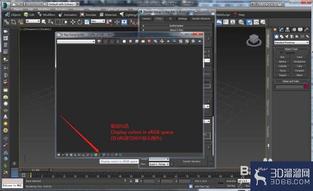
Task: Click the Unlink Selection tool
Action: coord(13,22)
